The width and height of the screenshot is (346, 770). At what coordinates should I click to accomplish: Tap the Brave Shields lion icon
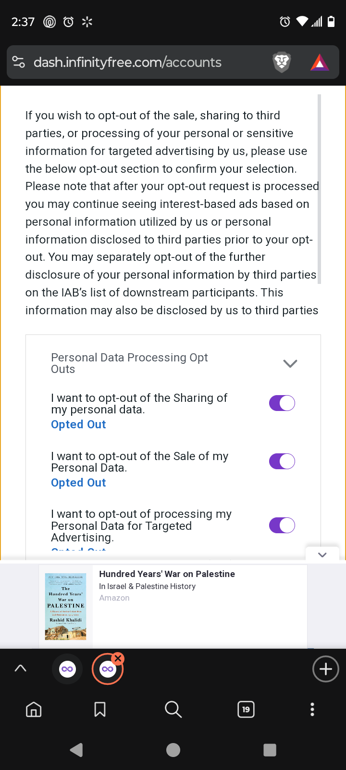[x=282, y=62]
